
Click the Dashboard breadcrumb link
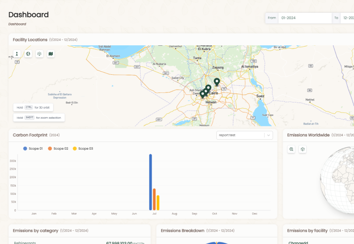17,24
